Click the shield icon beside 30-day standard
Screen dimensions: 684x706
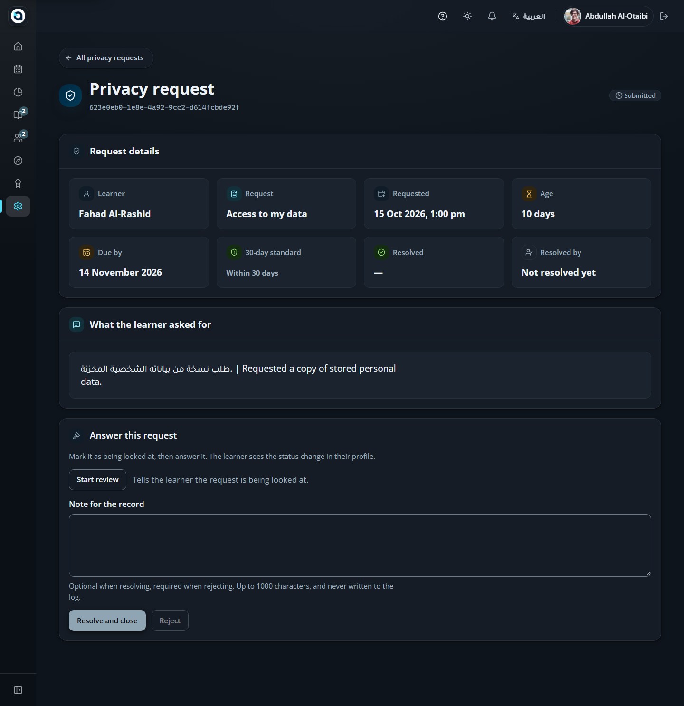pyautogui.click(x=234, y=252)
